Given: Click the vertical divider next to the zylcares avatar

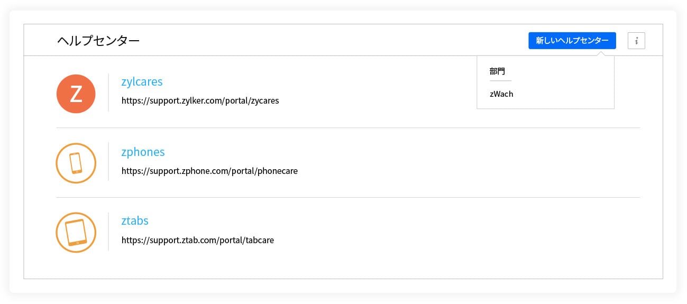Looking at the screenshot, I should click(108, 93).
